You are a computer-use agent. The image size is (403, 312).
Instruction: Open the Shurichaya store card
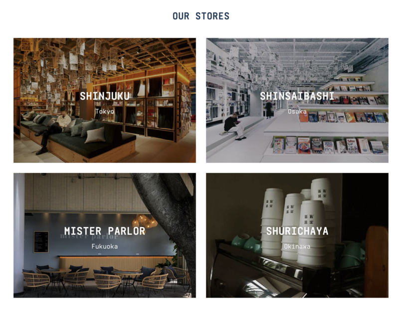pos(297,235)
